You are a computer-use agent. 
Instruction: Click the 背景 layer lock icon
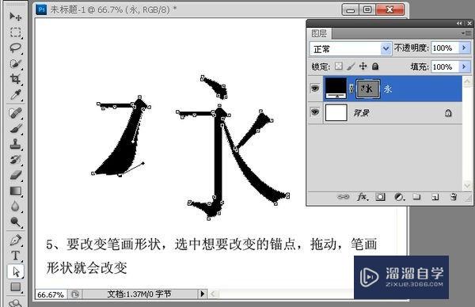tap(448, 113)
